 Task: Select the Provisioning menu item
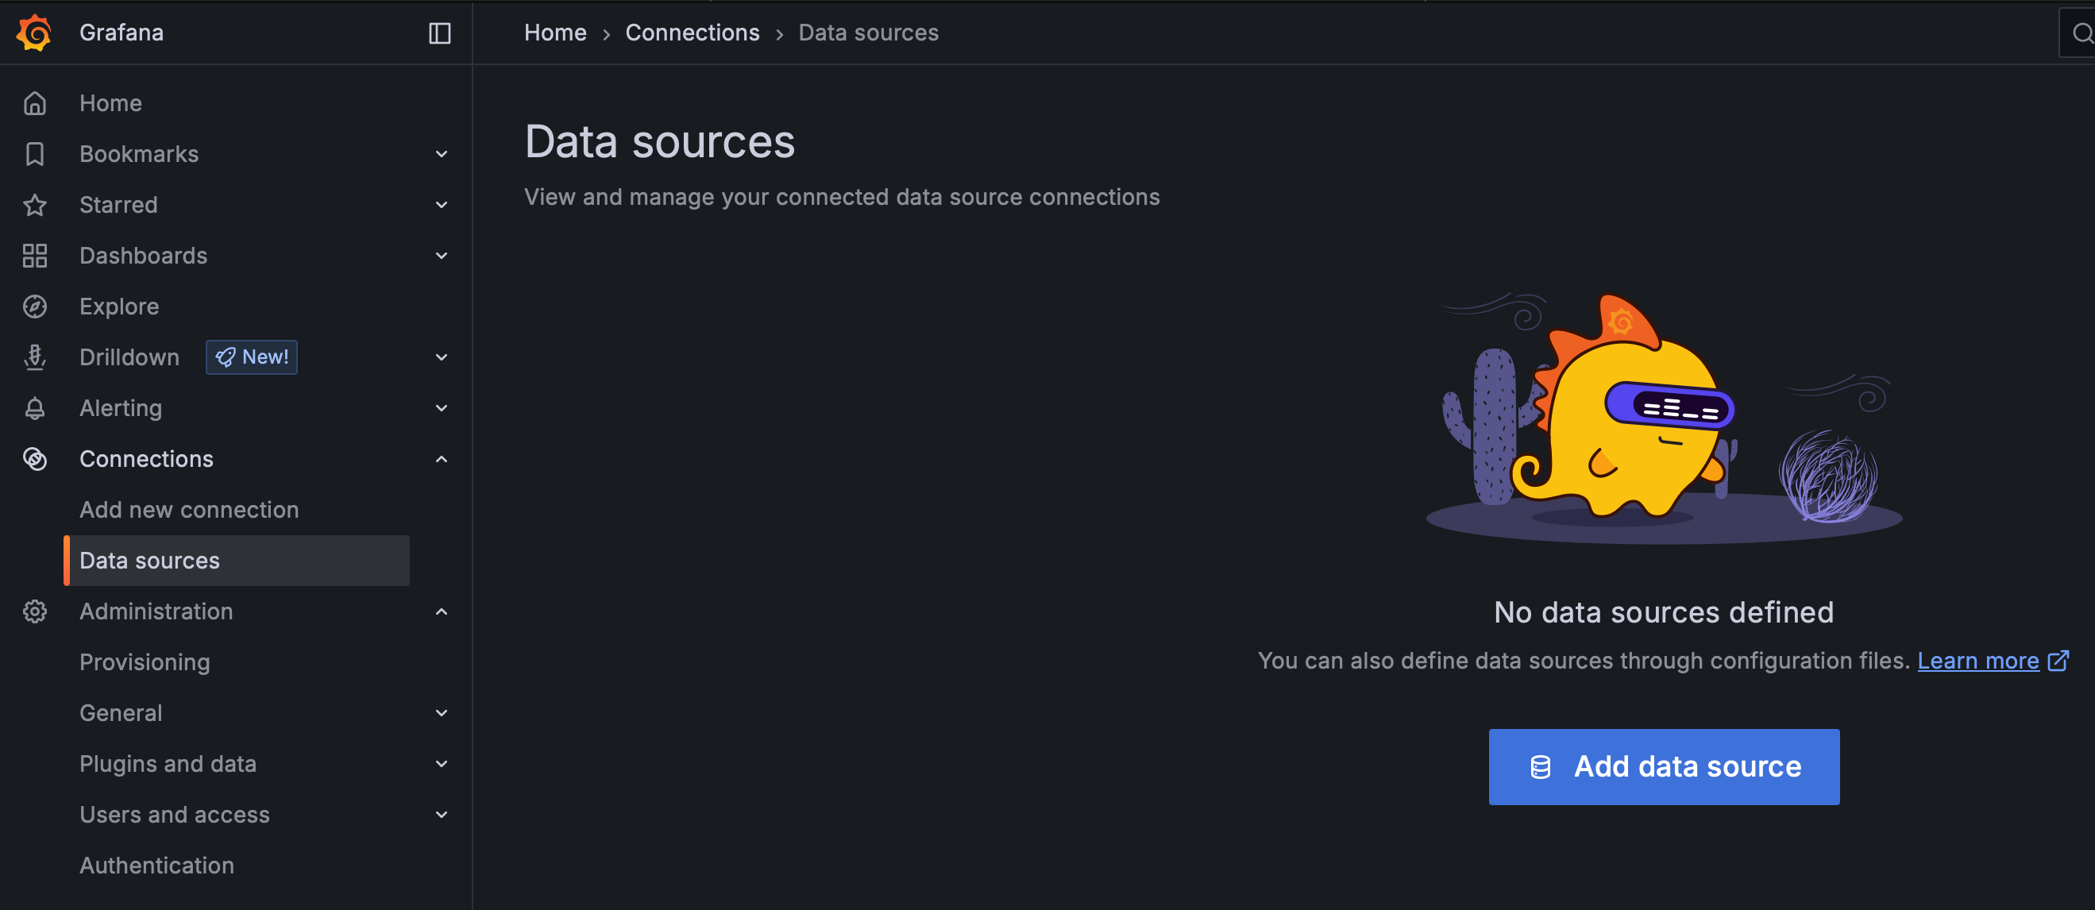(x=145, y=662)
